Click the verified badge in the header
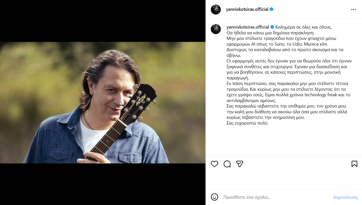The image size is (362, 205). (x=272, y=10)
